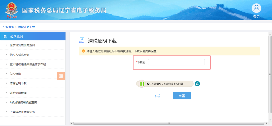Image resolution: width=272 pixels, height=126 pixels.
Task: Select the 公众查询 sidebar header
Action: [33, 36]
